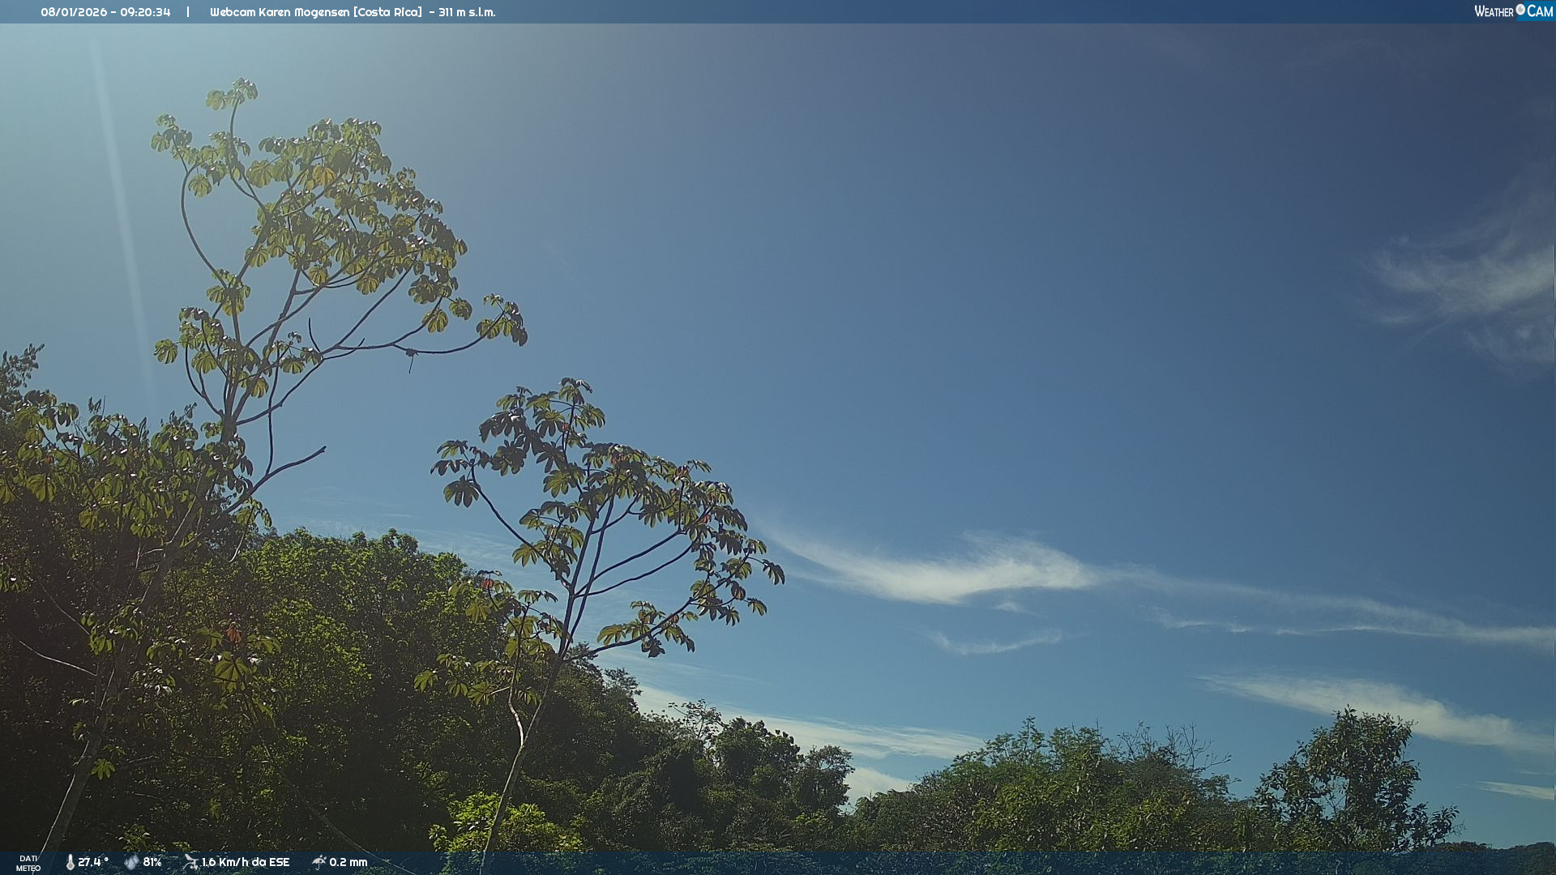Viewport: 1556px width, 875px height.
Task: Click the DATI METEO label
Action: click(x=28, y=863)
